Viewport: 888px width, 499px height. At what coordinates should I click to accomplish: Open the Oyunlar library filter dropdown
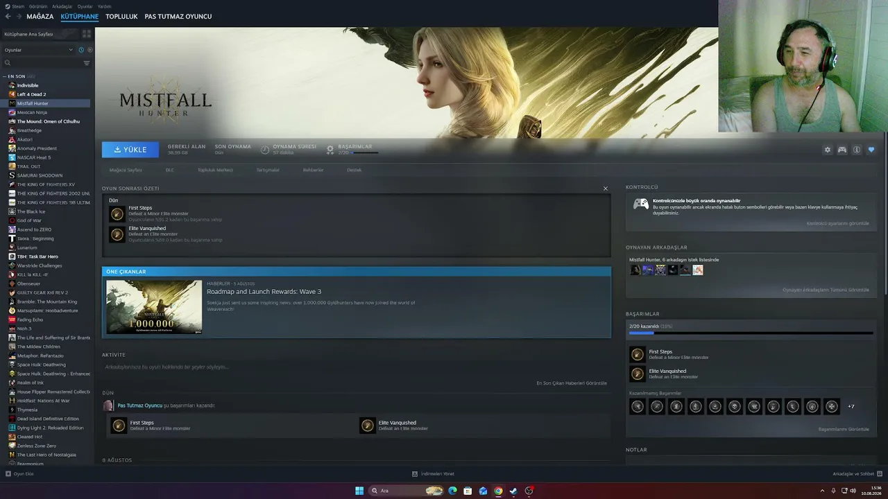[x=38, y=50]
